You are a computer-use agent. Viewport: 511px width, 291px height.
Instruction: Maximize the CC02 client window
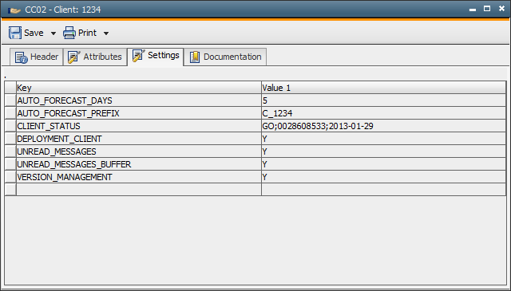tap(487, 9)
